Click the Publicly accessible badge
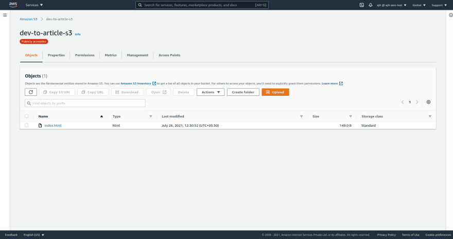Image resolution: width=453 pixels, height=239 pixels. coord(34,42)
